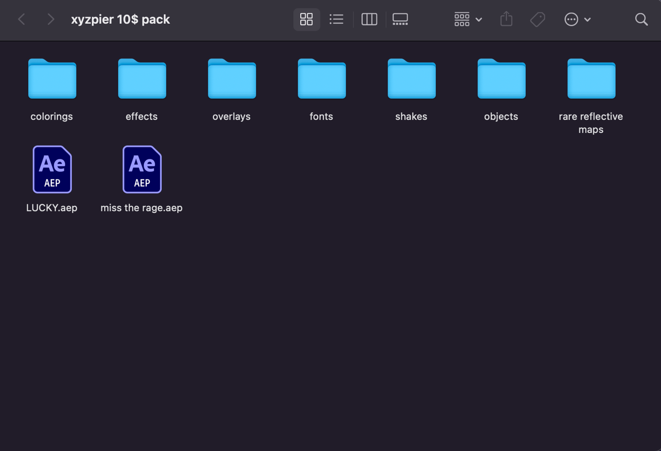Select the overlays folder

(x=232, y=79)
